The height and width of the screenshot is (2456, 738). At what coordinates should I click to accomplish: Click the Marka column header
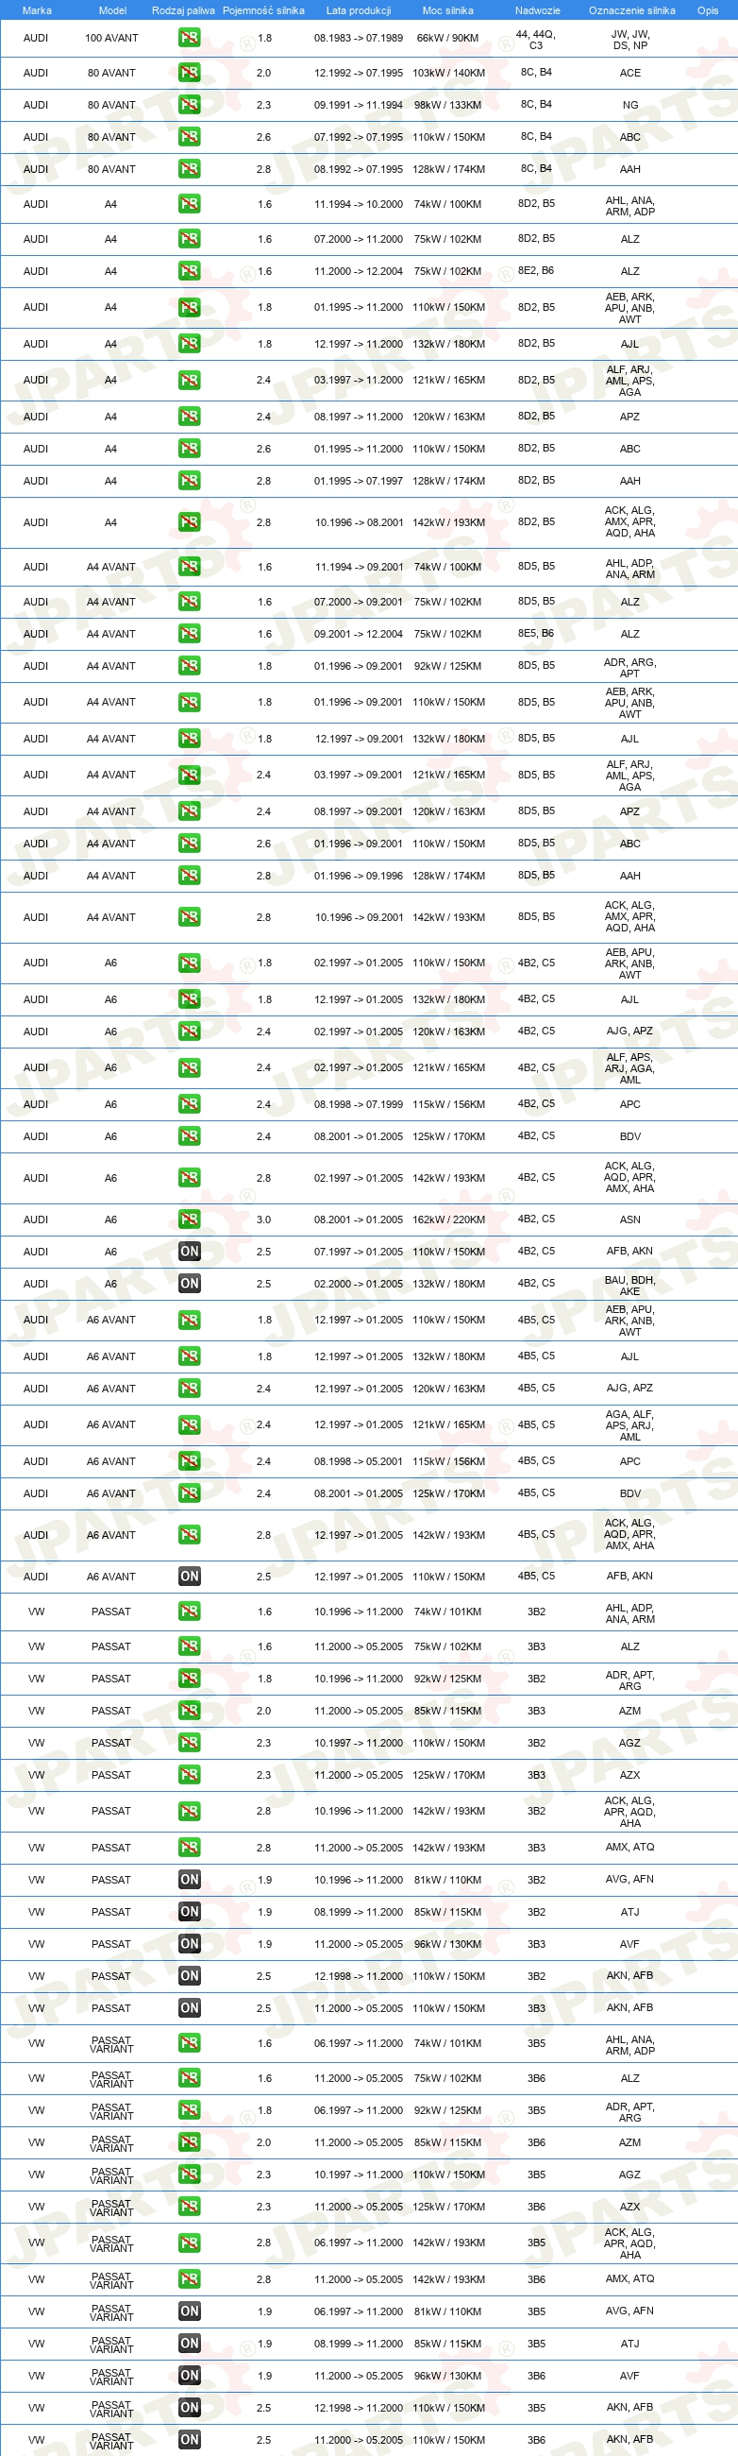pos(36,10)
